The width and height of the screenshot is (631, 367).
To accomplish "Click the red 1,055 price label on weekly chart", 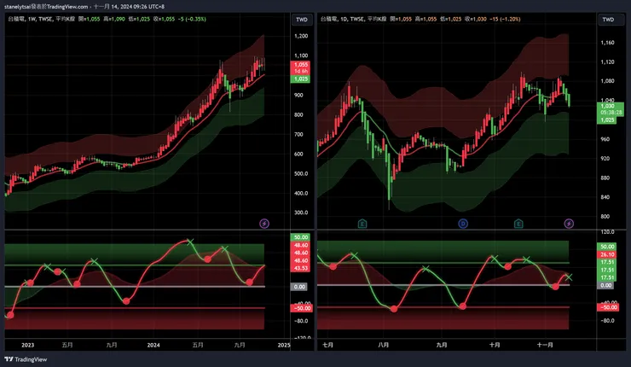I will pyautogui.click(x=300, y=65).
